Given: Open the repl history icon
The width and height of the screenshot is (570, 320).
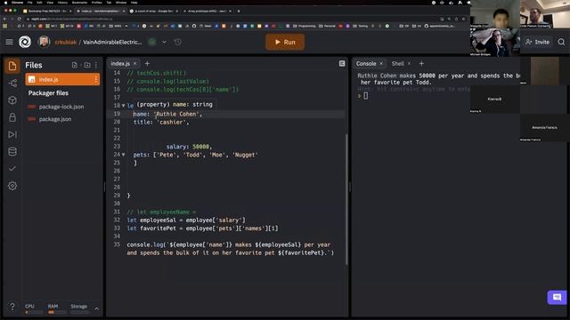Looking at the screenshot, I should [178, 42].
